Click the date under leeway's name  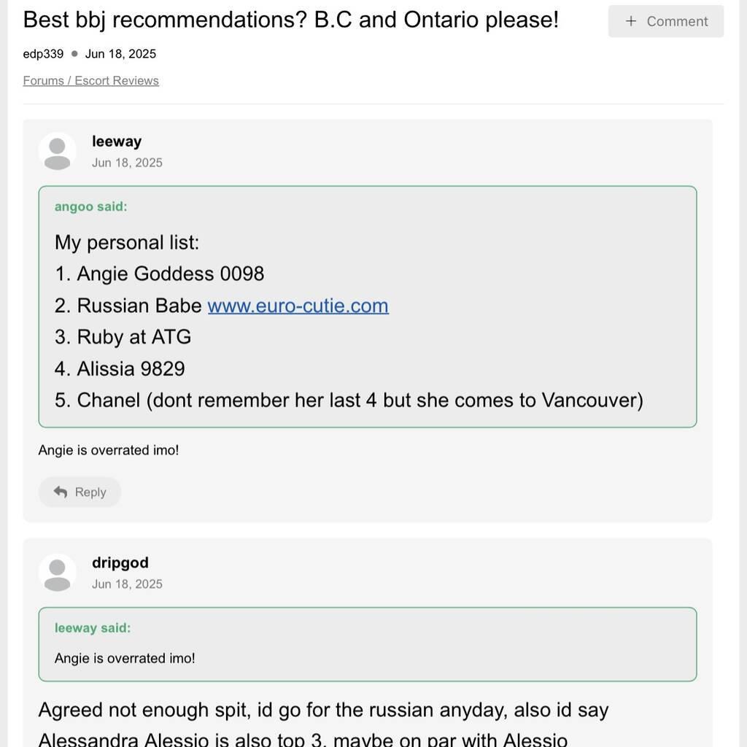click(x=127, y=163)
